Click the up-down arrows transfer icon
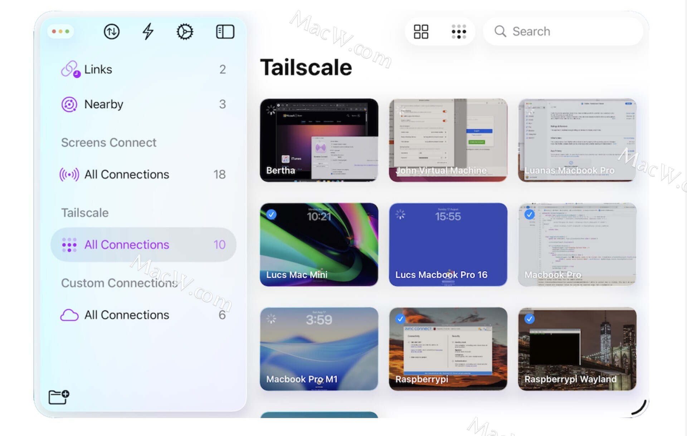Viewport: 687px width, 436px height. tap(112, 31)
